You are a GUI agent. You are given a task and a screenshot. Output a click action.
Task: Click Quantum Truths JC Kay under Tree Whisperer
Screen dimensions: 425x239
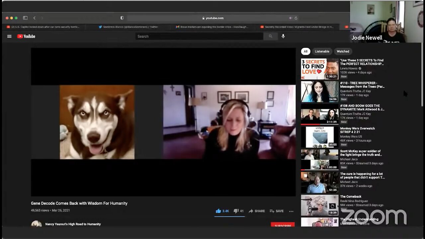[x=355, y=91]
